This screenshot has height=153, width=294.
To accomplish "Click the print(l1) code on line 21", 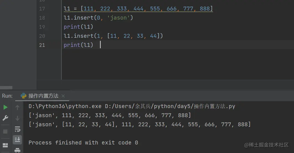I will coord(78,45).
